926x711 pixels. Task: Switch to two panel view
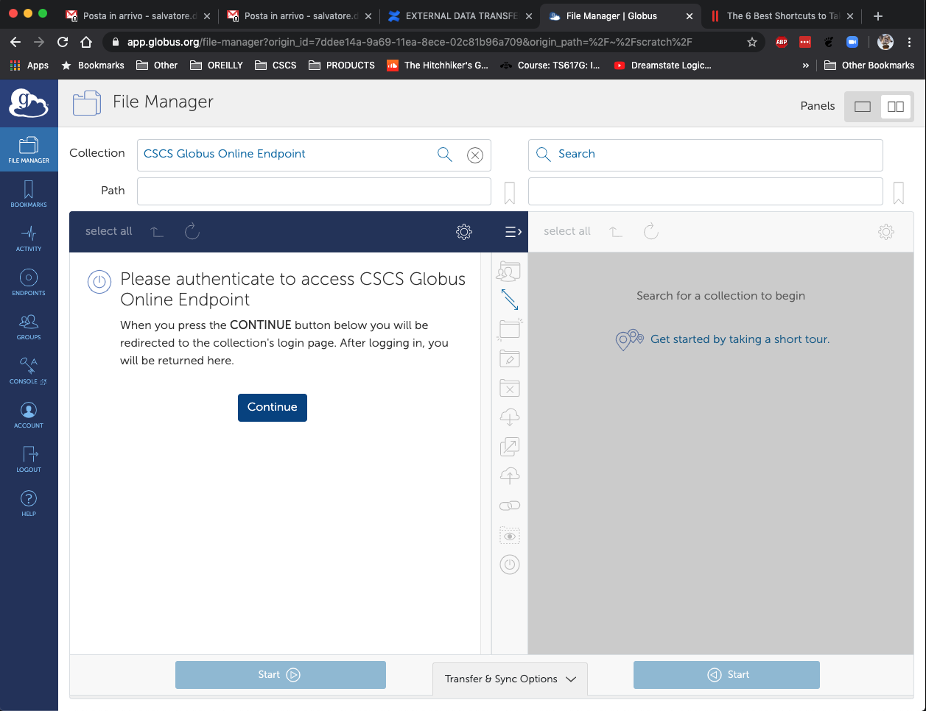click(896, 107)
